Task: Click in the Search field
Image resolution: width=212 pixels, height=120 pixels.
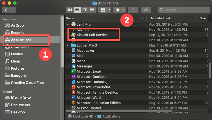Action: (184, 10)
